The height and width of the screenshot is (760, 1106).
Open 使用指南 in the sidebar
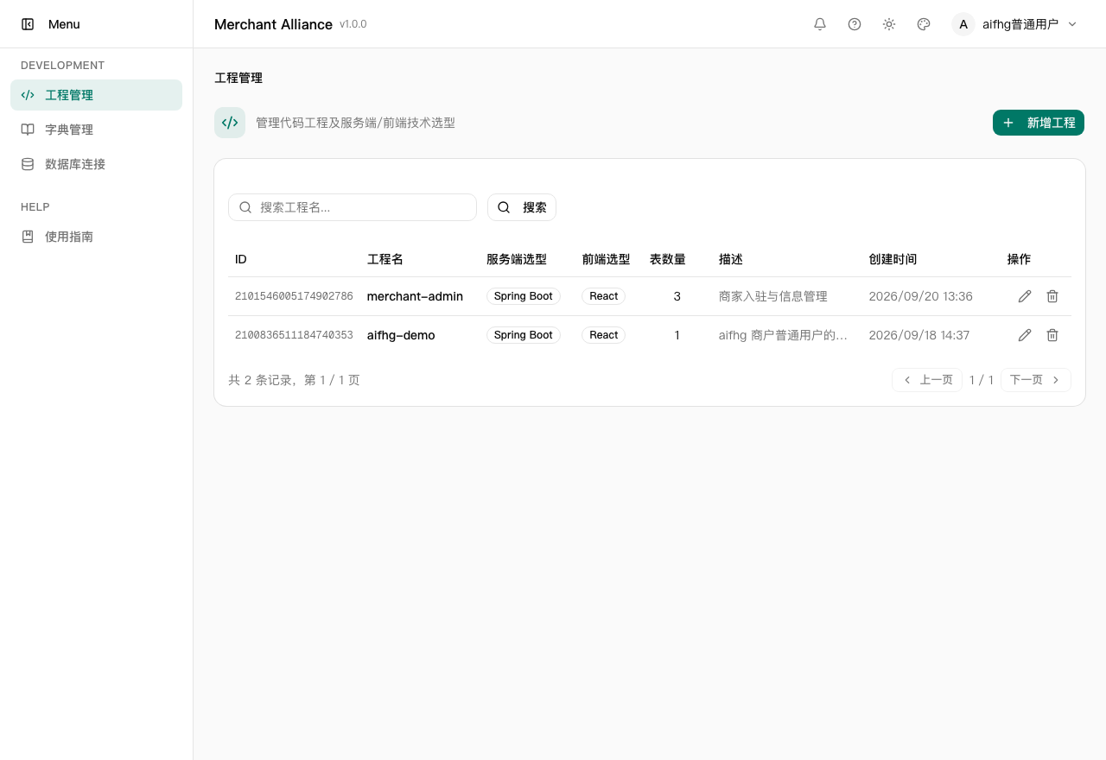pos(96,237)
